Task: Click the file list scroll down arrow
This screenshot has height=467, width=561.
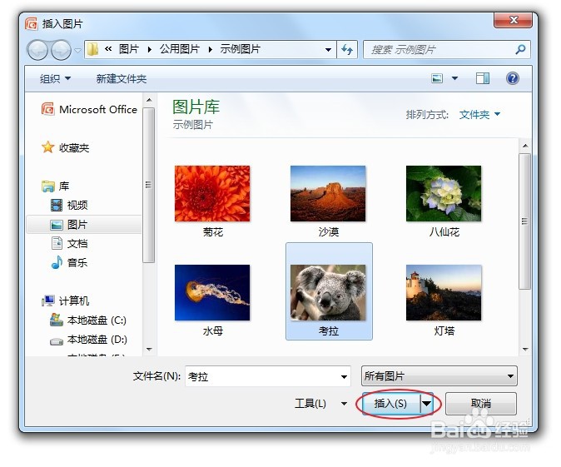Action: (525, 349)
